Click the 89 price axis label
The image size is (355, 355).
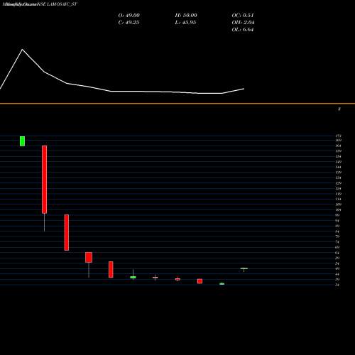337,226
